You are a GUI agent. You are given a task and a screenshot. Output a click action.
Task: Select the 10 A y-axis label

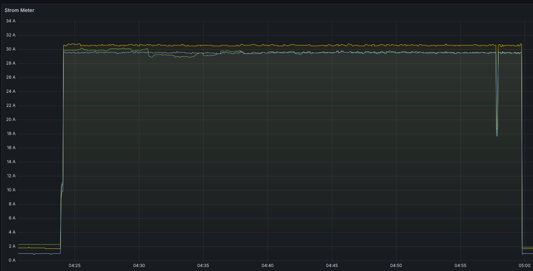(11, 190)
